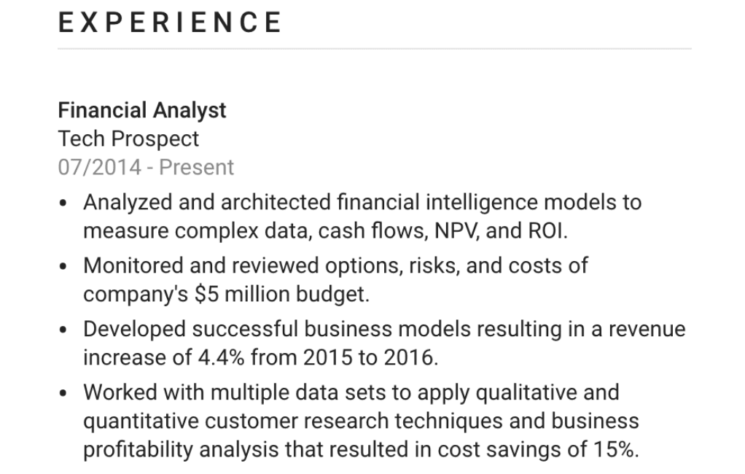Click the bullet dot before "Developed successful"
The width and height of the screenshot is (745, 474).
(x=65, y=330)
